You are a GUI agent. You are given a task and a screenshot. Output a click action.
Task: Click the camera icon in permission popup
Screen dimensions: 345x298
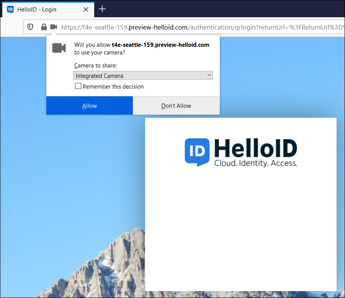pos(59,48)
